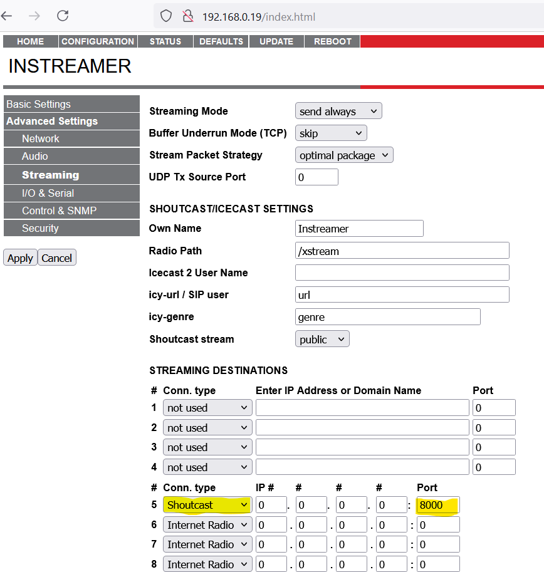Select Network in the settings sidebar
This screenshot has height=572, width=544.
coord(40,138)
